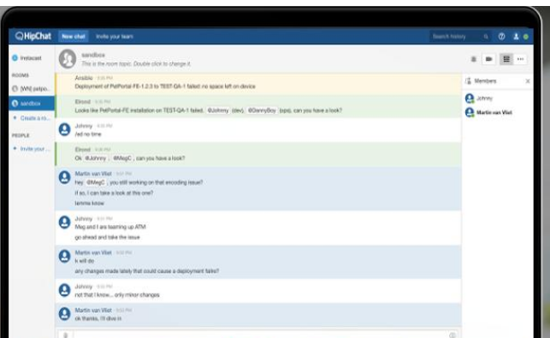
Task: Open the Instacast sidebar item
Action: click(27, 58)
